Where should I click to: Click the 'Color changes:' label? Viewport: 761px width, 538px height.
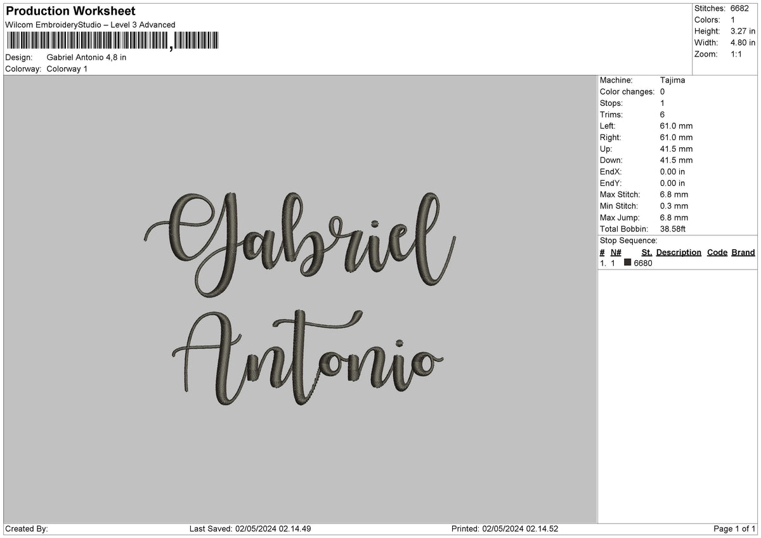627,91
